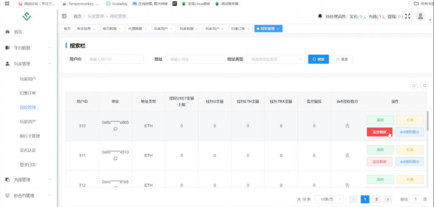Click the round search icon above table
434x207 pixels.
tap(414, 86)
